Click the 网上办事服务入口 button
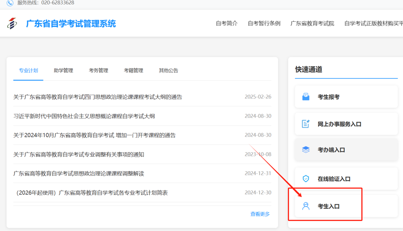 [346, 124]
